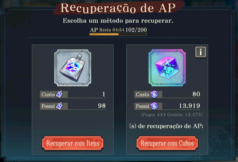This screenshot has width=238, height=162.
Task: Click the cube cost value 80
Action: click(x=196, y=94)
